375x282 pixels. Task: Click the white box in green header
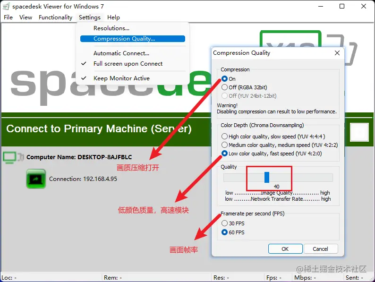coord(359,132)
